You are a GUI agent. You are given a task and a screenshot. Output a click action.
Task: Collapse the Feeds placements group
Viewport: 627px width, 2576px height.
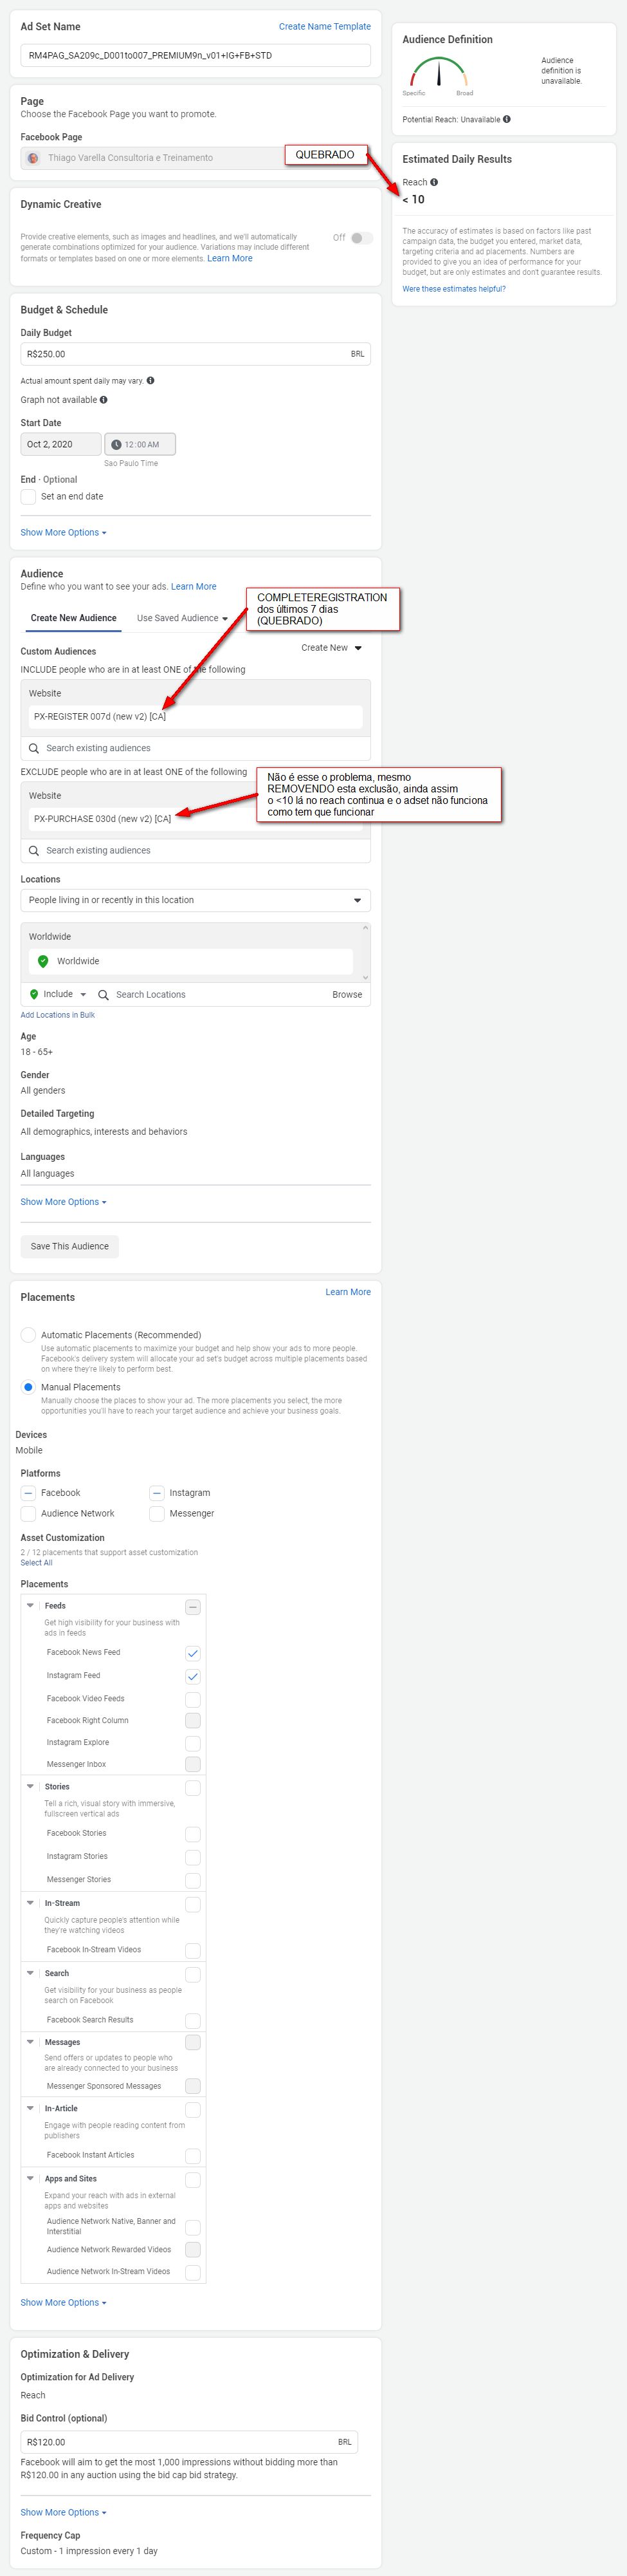tap(30, 1605)
